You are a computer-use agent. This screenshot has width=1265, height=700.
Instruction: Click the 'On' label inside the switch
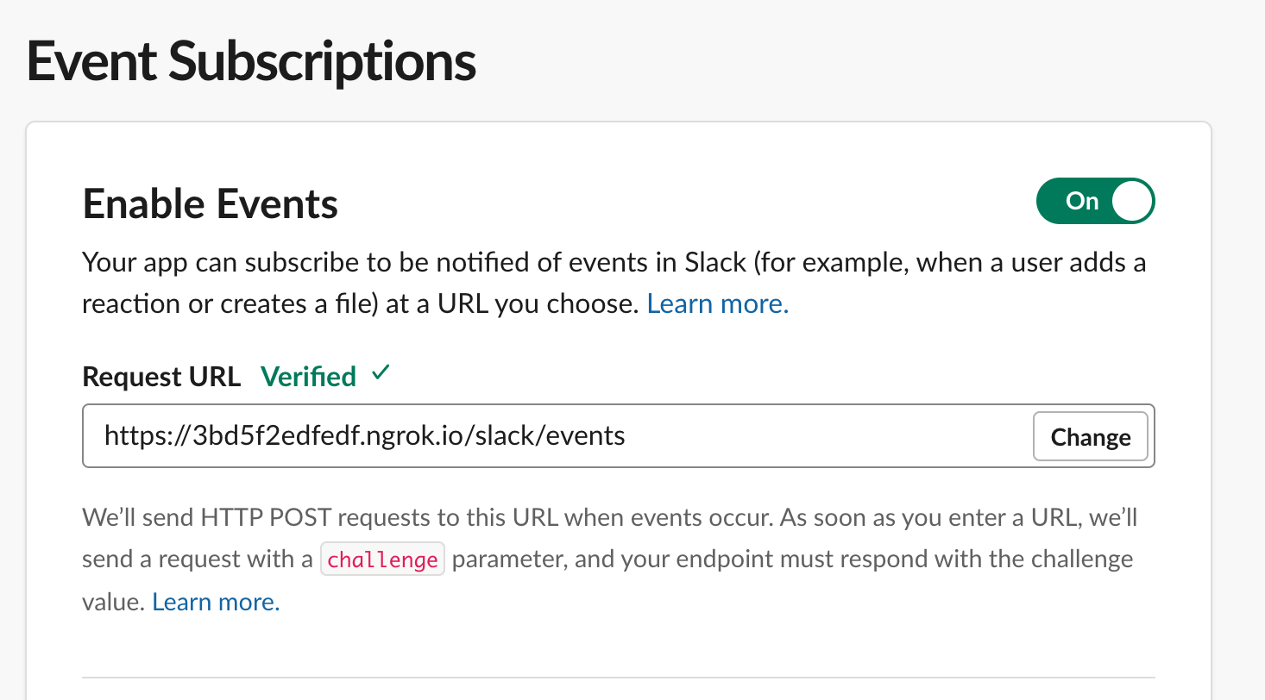point(1081,201)
